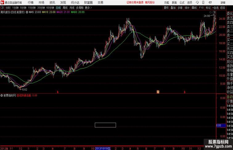This screenshot has width=233, height=150.
Task: Switch to 60分钟 period
Action: point(50,8)
